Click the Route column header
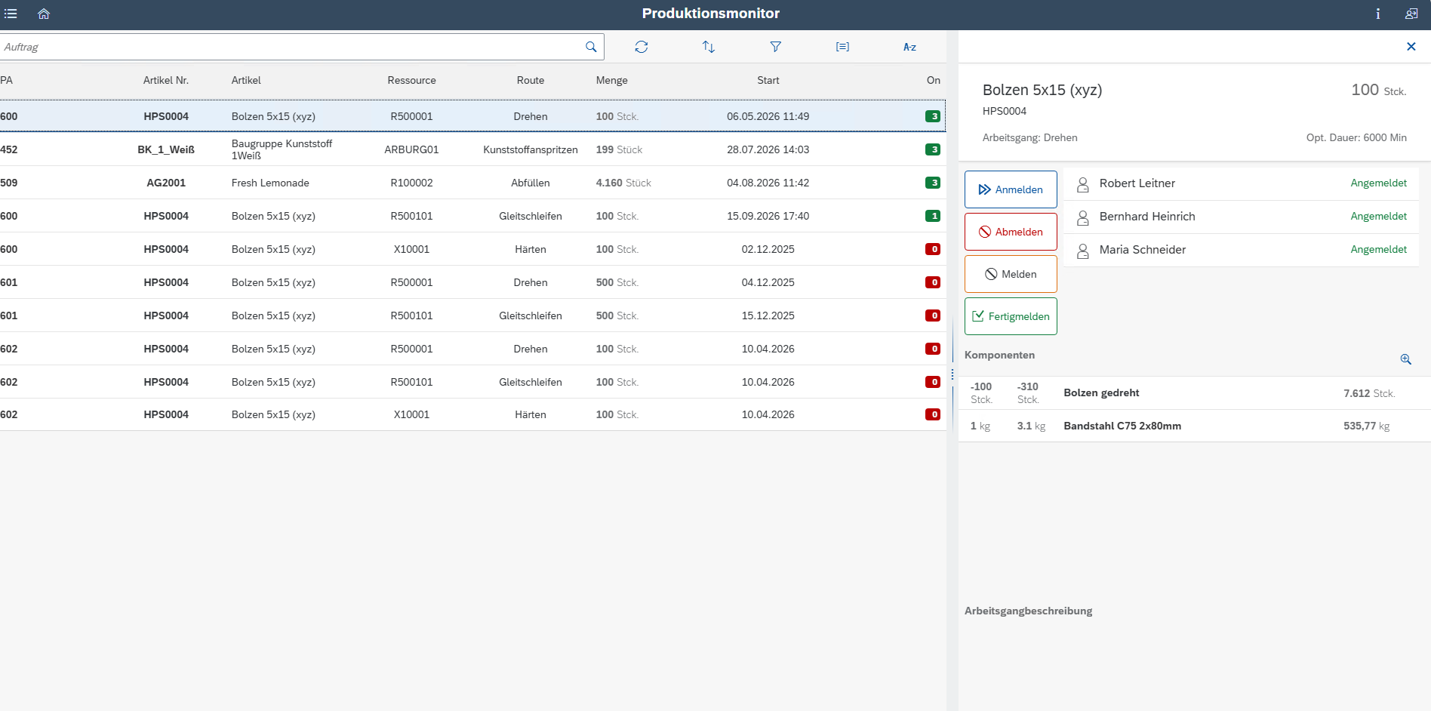 point(531,80)
